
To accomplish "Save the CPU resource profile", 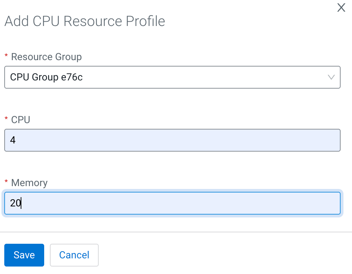I will click(x=24, y=255).
